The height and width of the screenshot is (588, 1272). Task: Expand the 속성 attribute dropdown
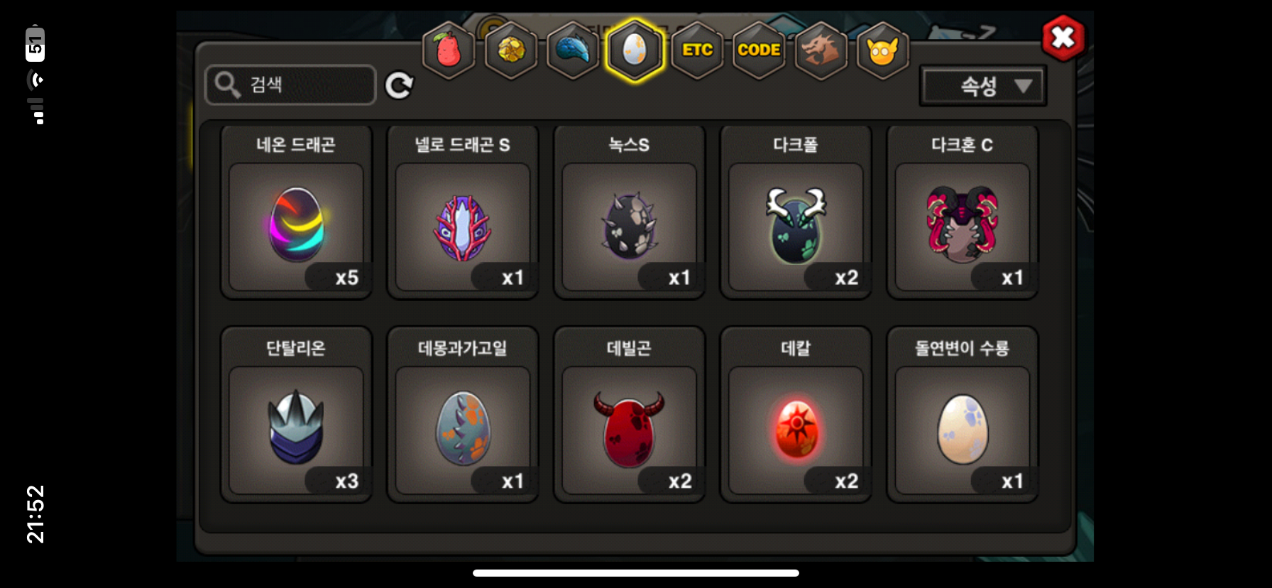tap(983, 87)
